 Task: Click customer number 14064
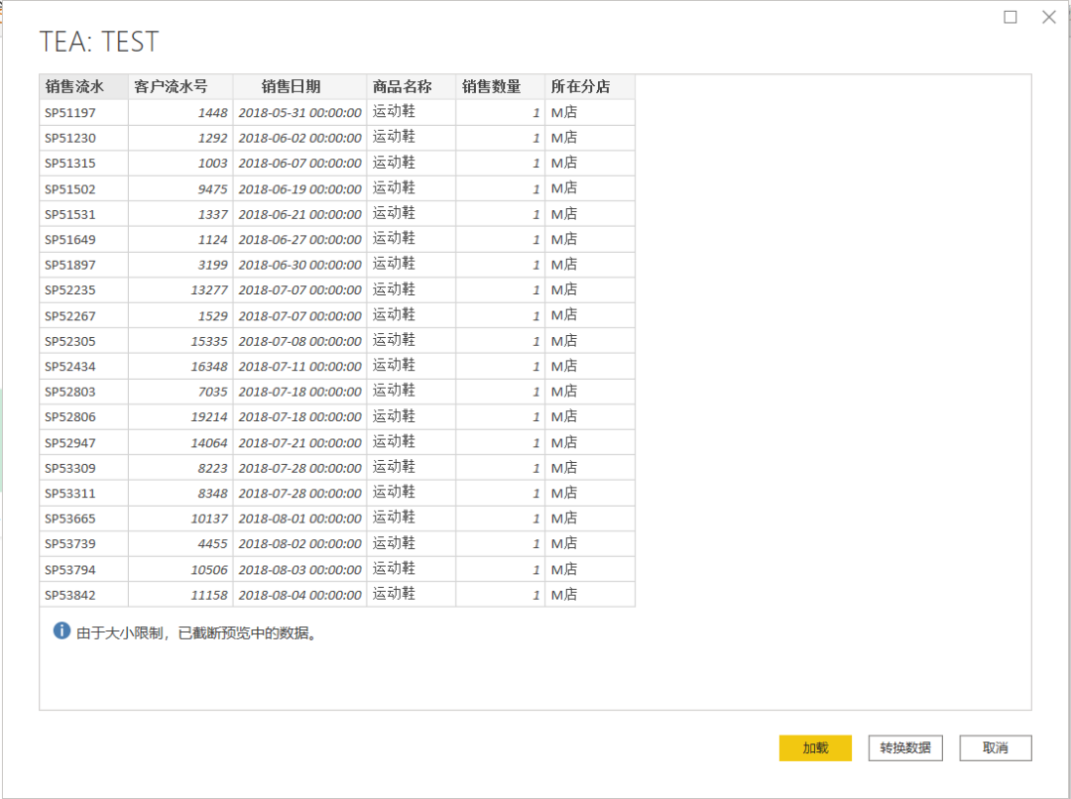[x=180, y=443]
